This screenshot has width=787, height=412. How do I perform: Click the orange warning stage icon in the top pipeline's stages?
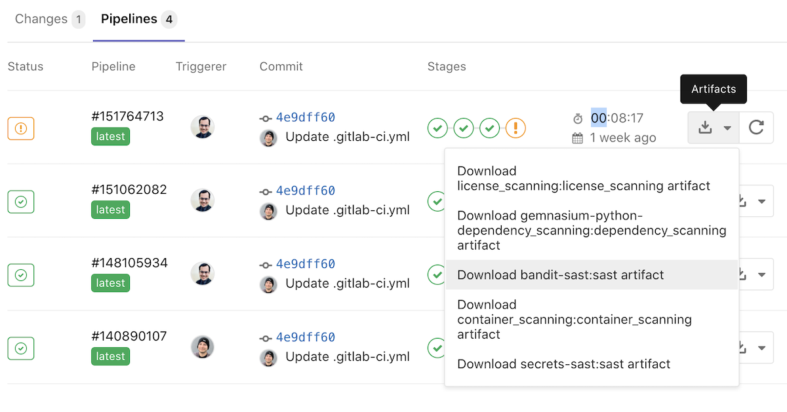(x=515, y=128)
